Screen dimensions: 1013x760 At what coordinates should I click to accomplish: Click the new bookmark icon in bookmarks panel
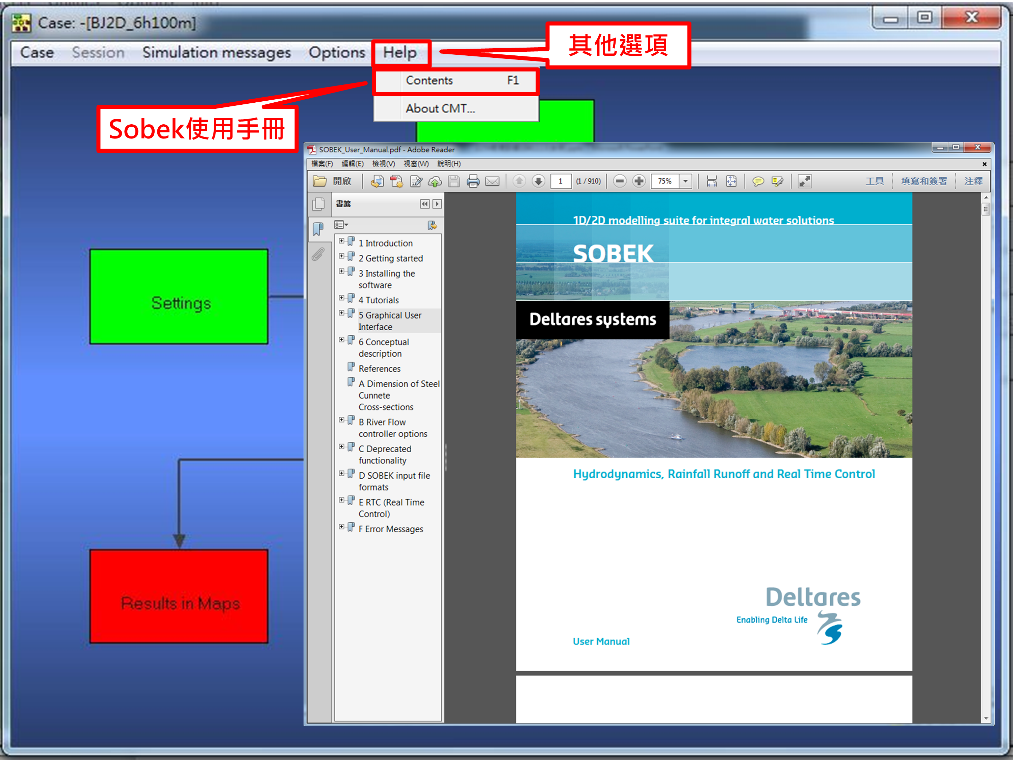click(x=432, y=225)
